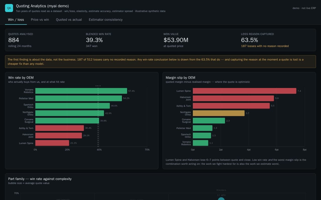
Task: Open the Quoted vs actual tab
Action: 69,19
